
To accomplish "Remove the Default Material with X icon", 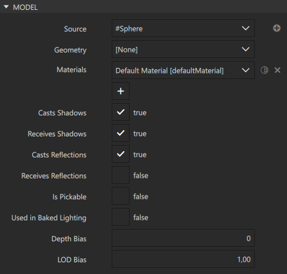I will [277, 70].
